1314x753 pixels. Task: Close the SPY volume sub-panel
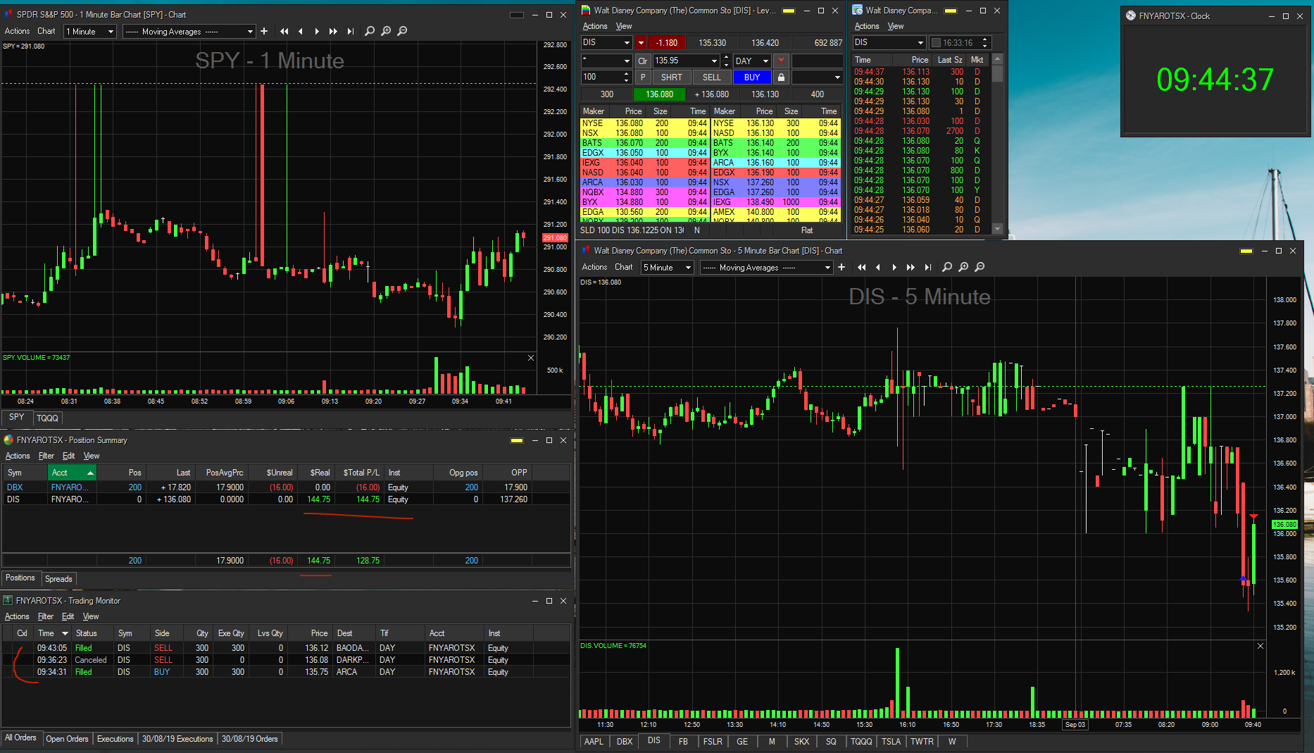coord(531,358)
